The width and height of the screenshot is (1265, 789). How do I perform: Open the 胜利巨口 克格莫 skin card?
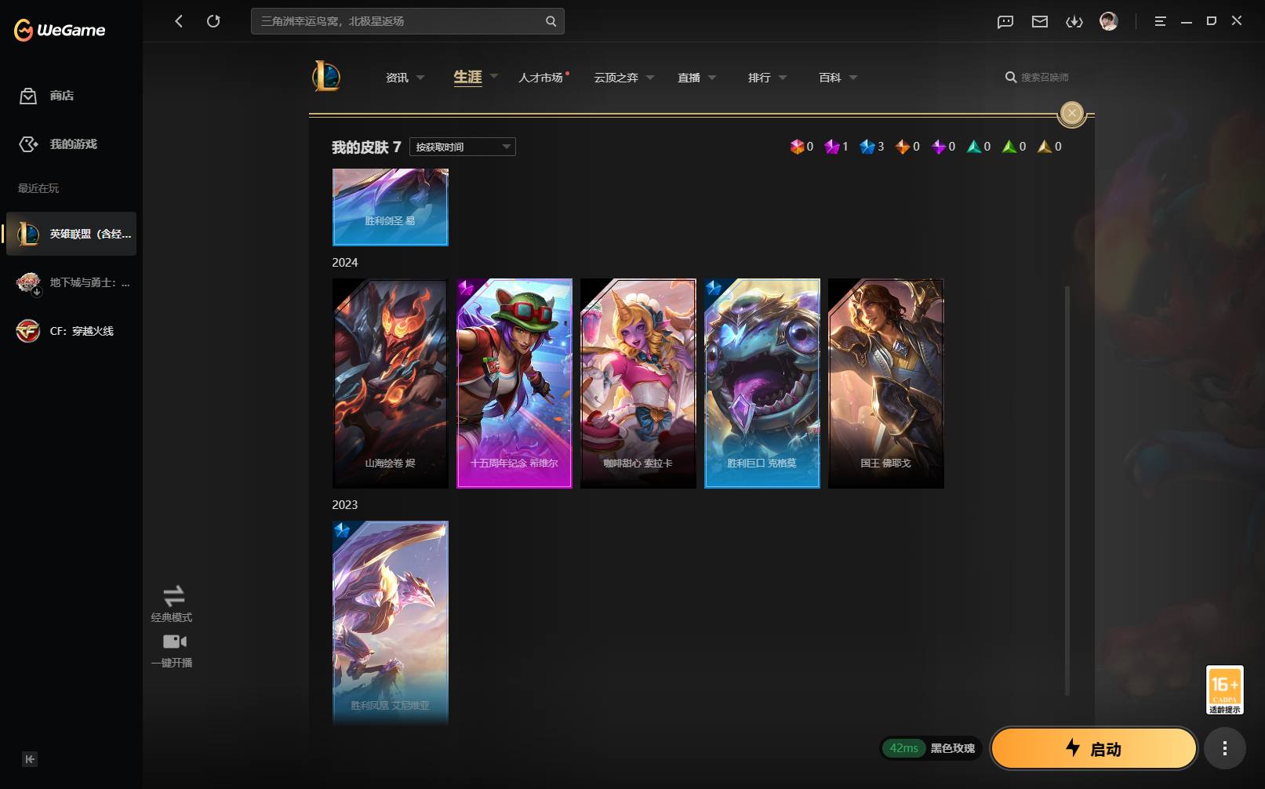click(x=762, y=384)
